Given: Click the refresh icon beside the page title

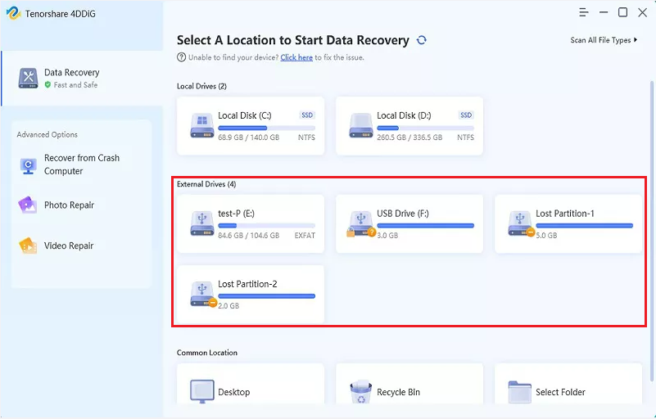Looking at the screenshot, I should tap(422, 40).
